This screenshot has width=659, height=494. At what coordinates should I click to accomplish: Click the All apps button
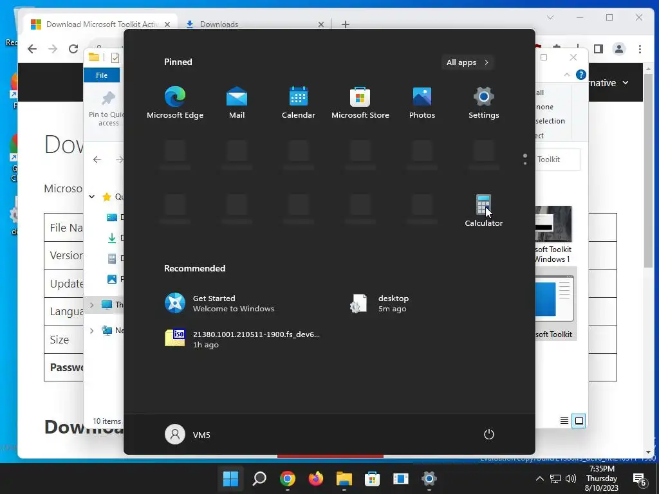pos(467,62)
